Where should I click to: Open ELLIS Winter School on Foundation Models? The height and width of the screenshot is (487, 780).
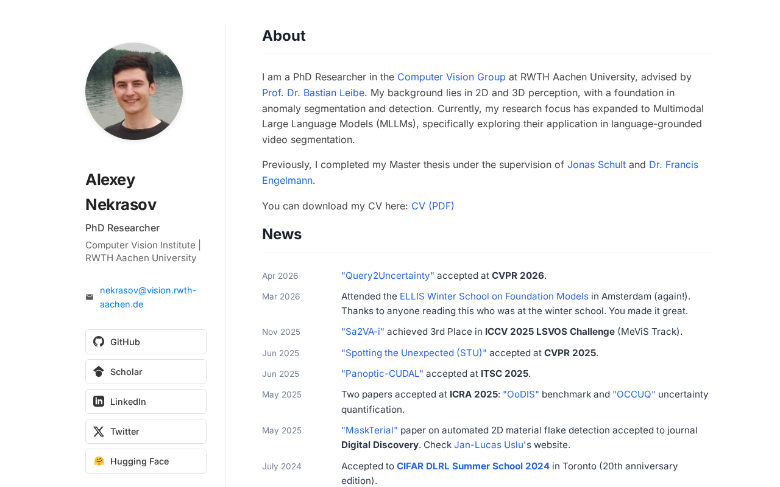494,296
